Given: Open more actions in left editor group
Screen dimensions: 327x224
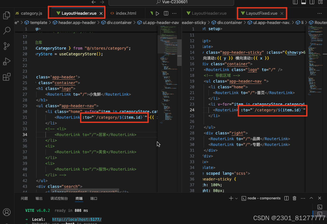Looking at the screenshot, I should pyautogui.click(x=174, y=13).
